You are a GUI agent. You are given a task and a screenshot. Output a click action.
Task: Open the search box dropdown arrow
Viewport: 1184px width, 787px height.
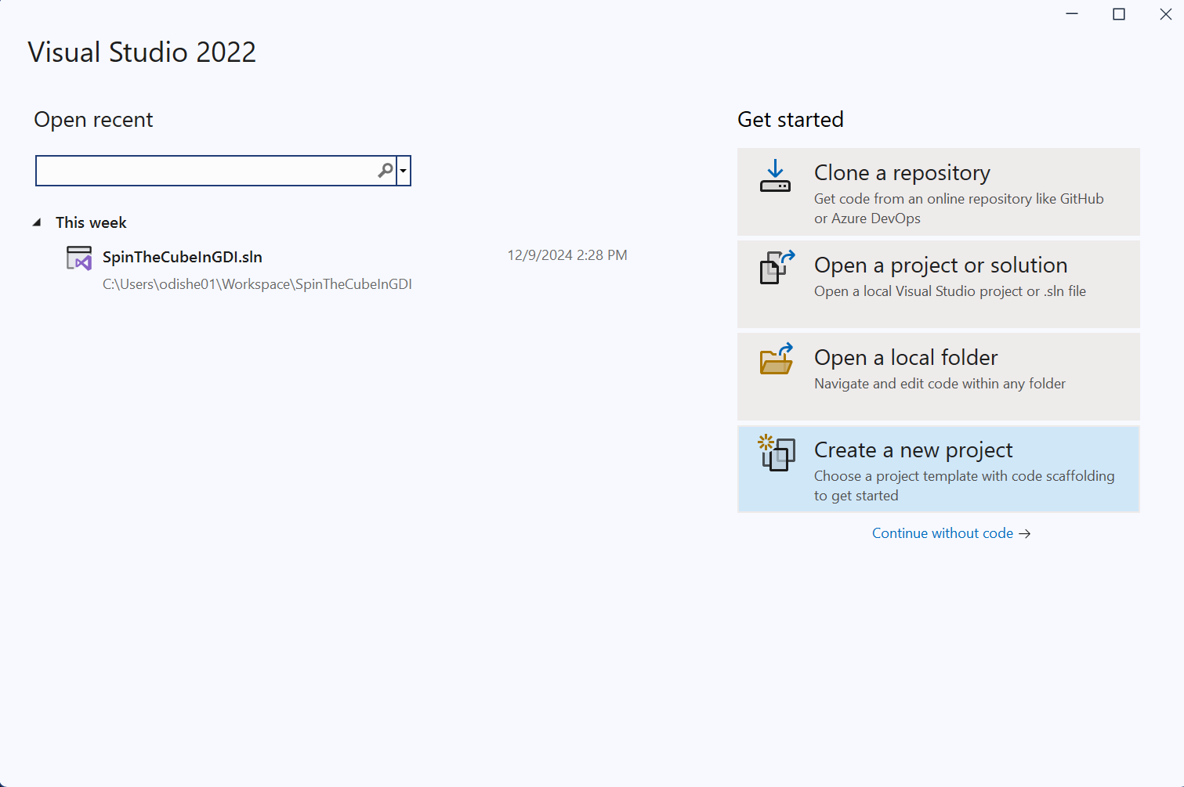tap(404, 170)
